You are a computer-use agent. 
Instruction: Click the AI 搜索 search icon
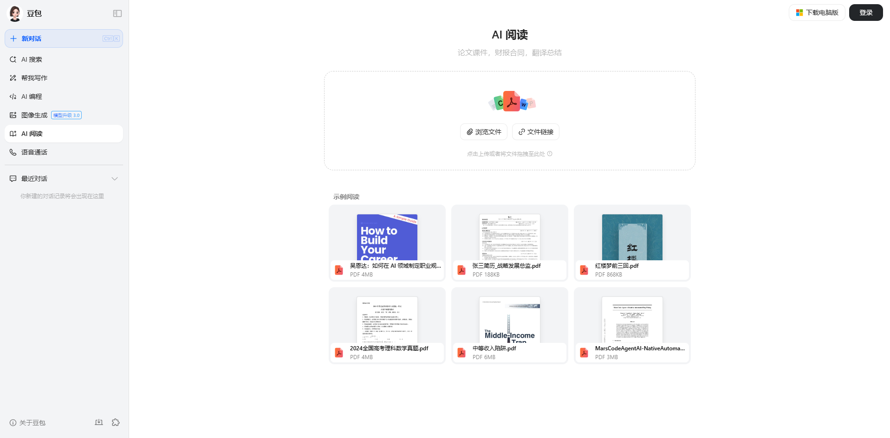point(13,59)
